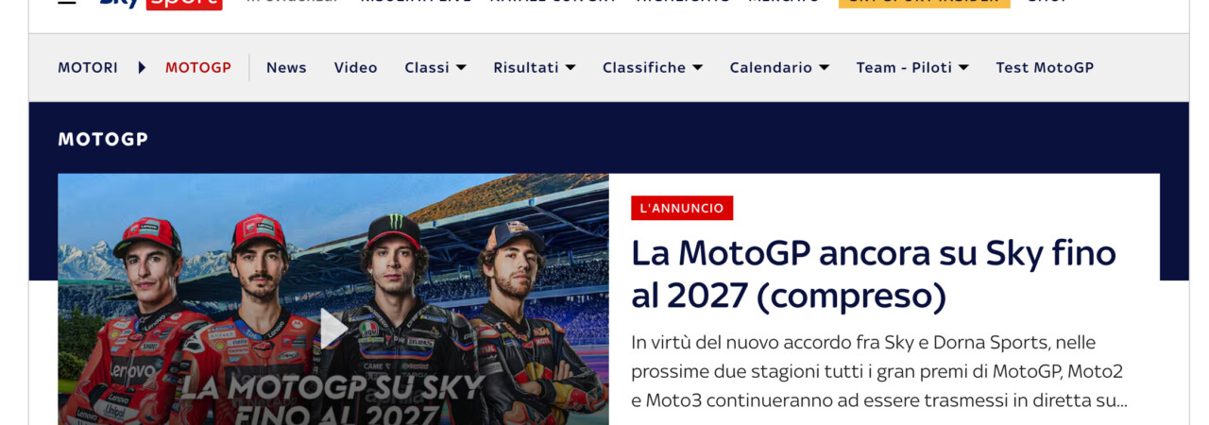Click the white MOTOGP section heading
The width and height of the screenshot is (1209, 425).
(x=103, y=139)
